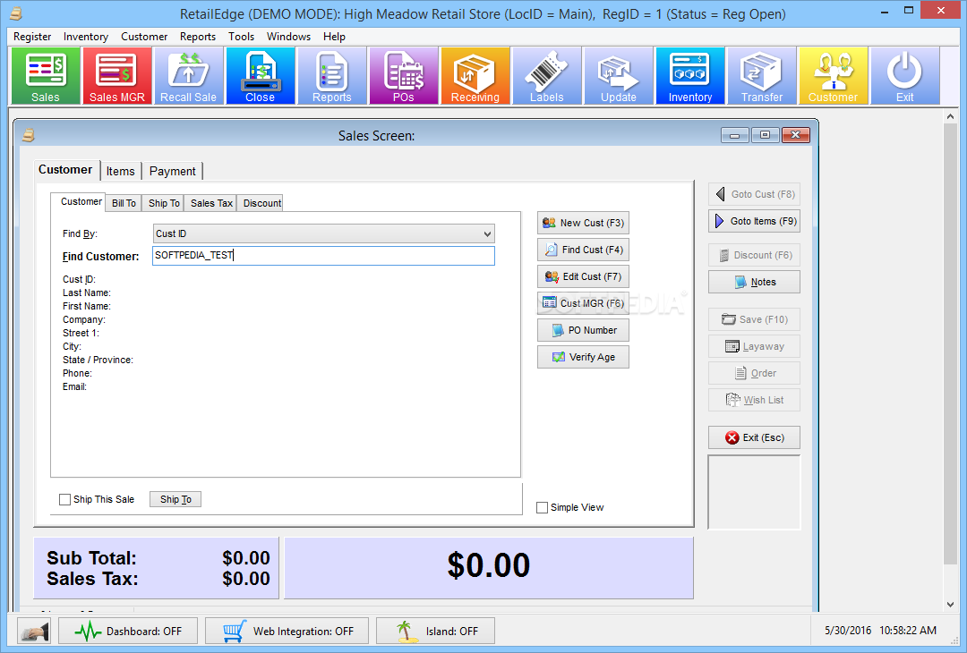Maximize the Sales Screen window
The image size is (967, 653).
(765, 135)
